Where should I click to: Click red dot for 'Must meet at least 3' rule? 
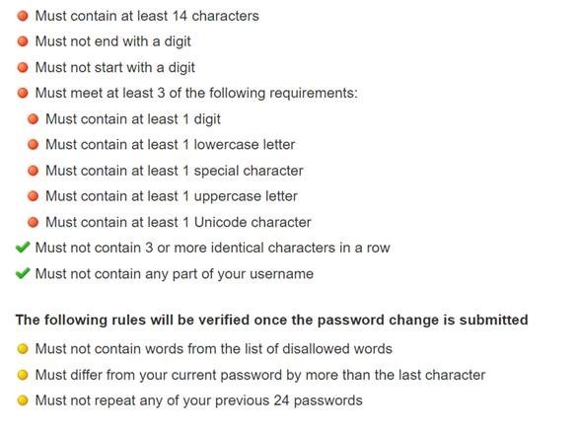pyautogui.click(x=23, y=93)
